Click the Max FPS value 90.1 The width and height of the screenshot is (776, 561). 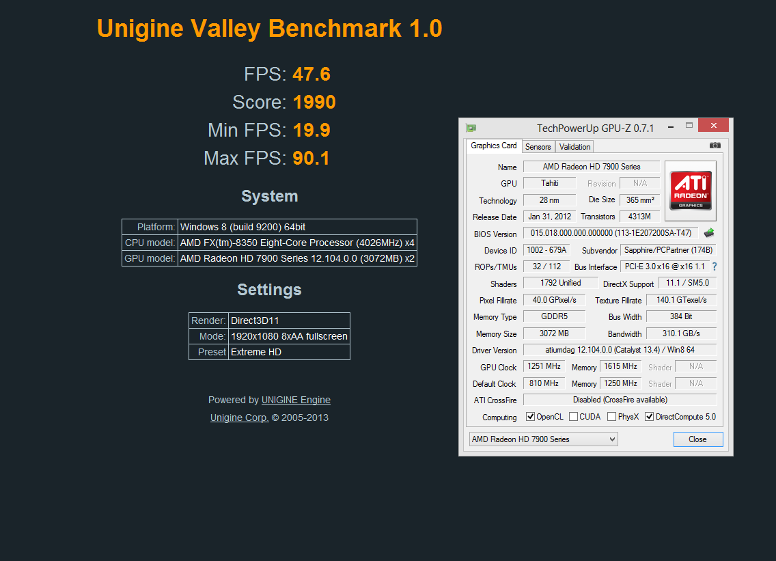coord(311,159)
